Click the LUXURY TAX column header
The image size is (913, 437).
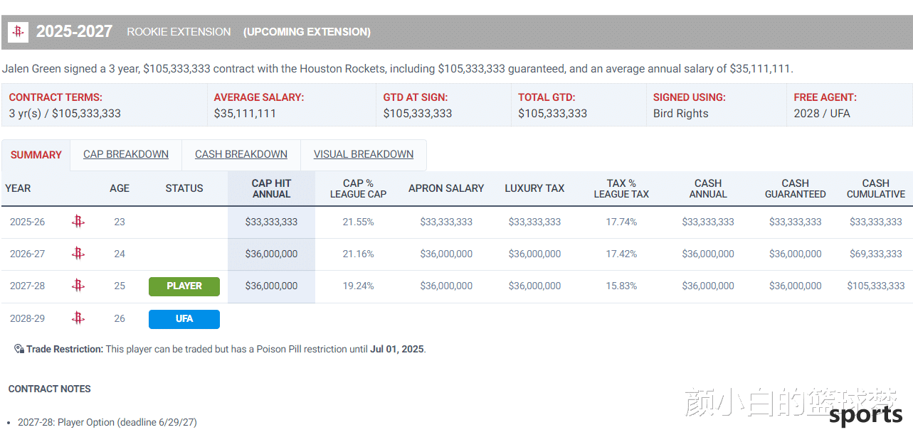point(534,188)
